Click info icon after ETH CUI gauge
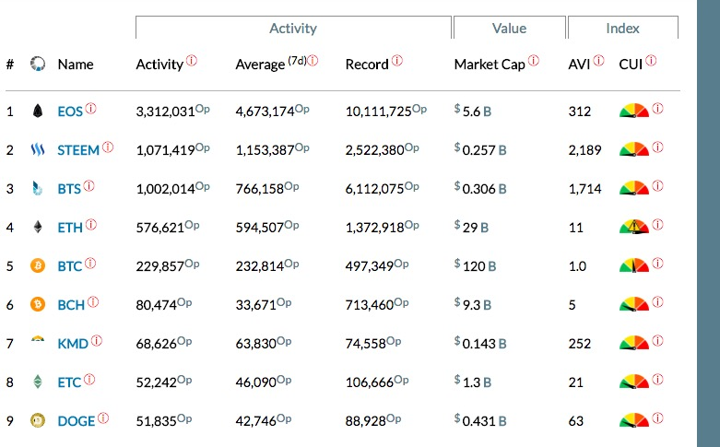 (658, 224)
